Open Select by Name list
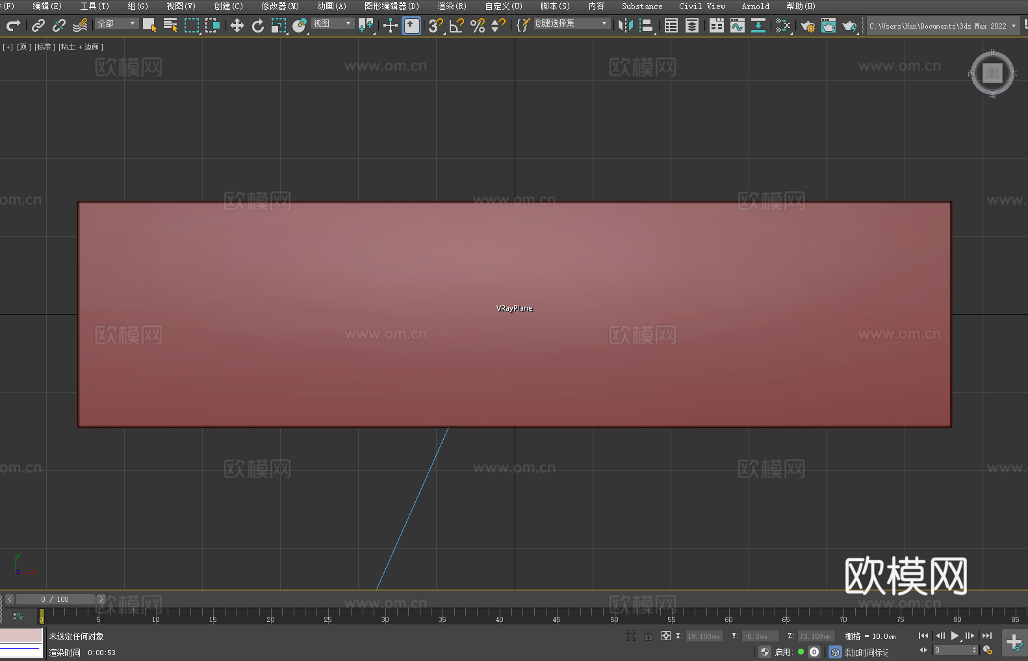This screenshot has height=661, width=1028. [x=170, y=25]
